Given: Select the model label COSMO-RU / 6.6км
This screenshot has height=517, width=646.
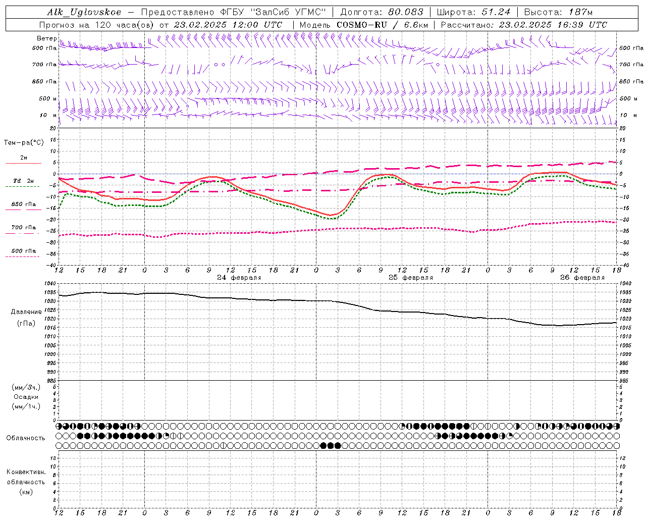Looking at the screenshot, I should (382, 25).
